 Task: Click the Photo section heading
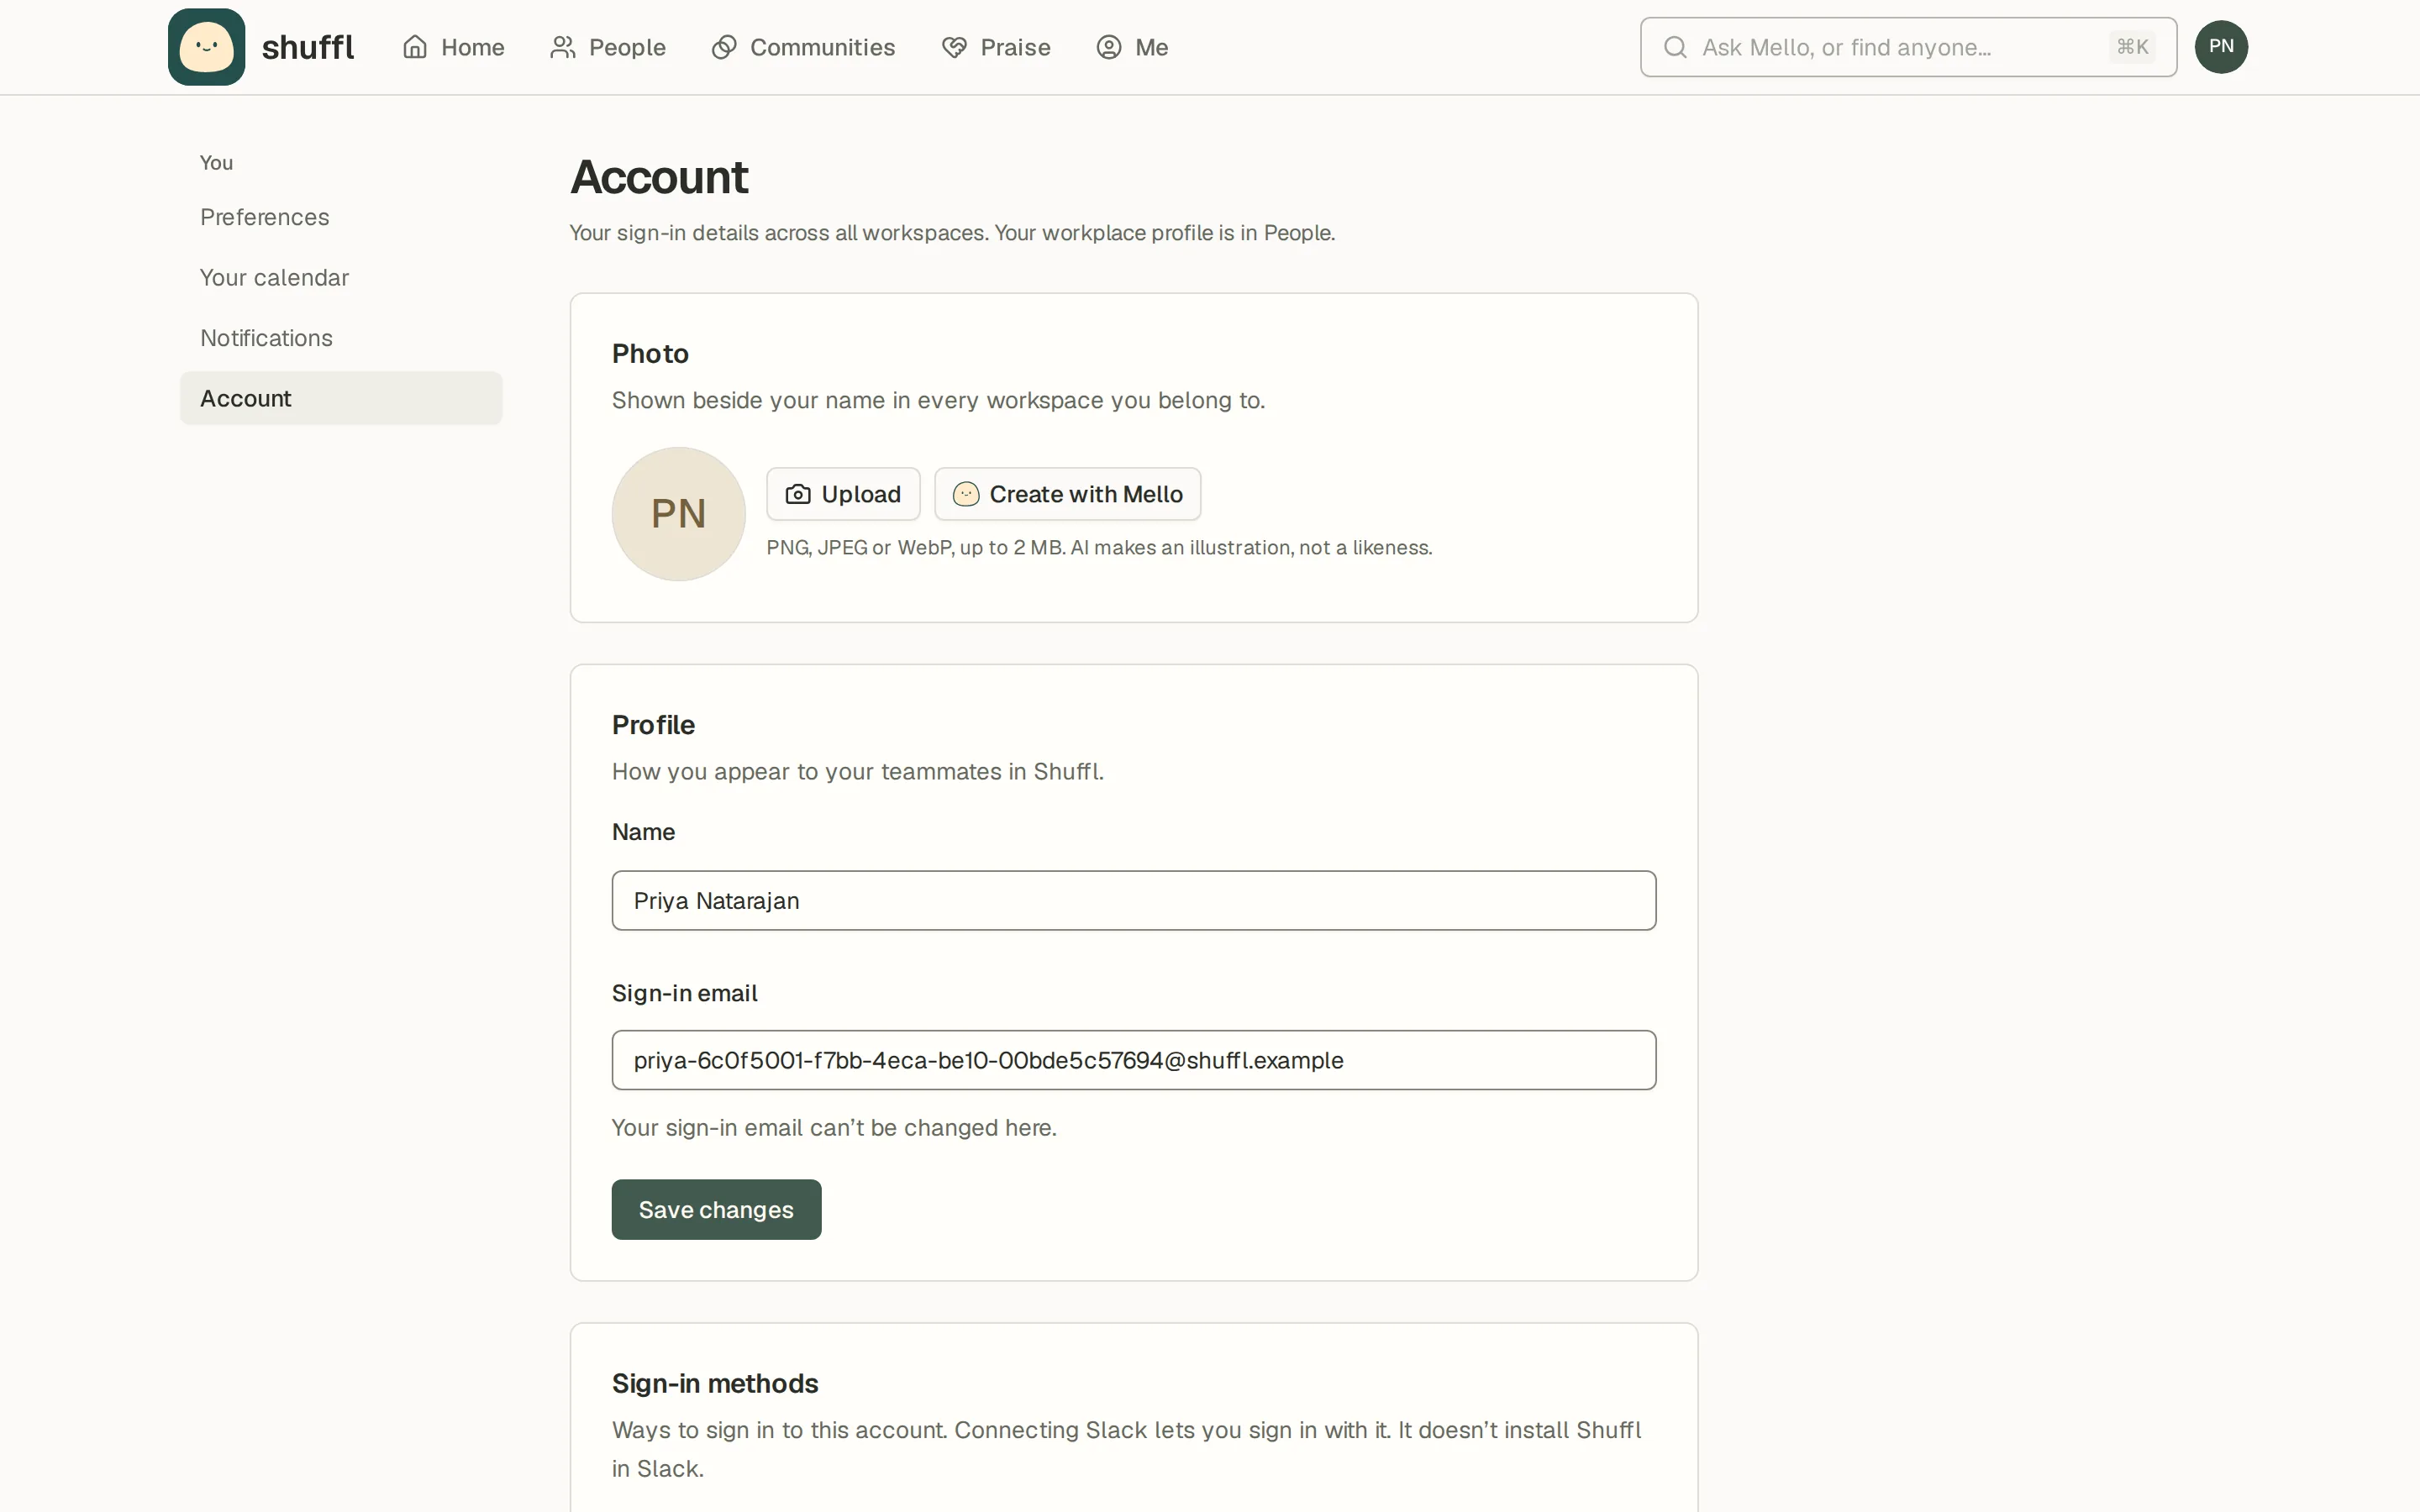[650, 353]
